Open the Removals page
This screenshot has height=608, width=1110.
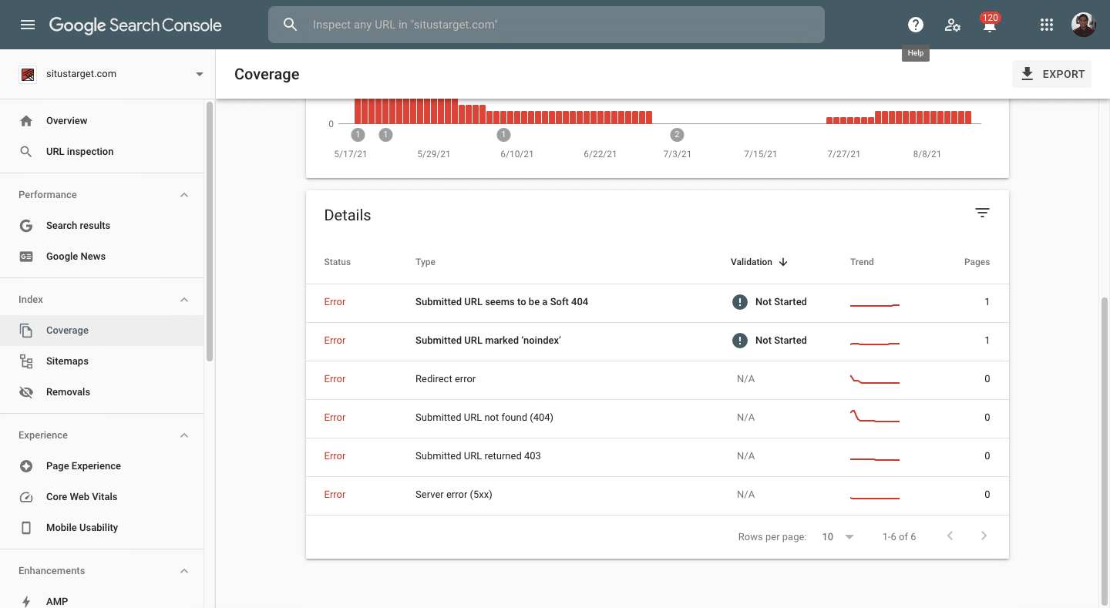pyautogui.click(x=102, y=392)
